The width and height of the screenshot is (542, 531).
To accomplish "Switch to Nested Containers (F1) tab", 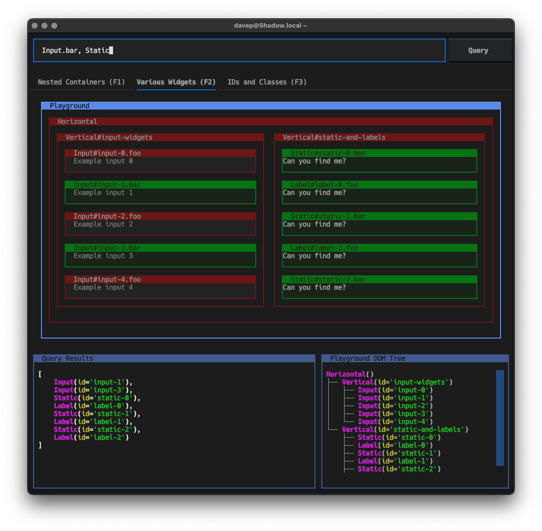I will pyautogui.click(x=81, y=82).
